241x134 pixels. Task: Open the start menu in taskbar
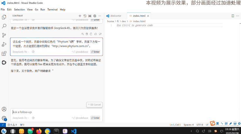[4, 131]
